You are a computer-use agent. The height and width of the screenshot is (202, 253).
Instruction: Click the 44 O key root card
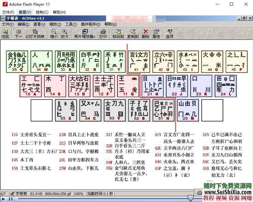(212, 62)
